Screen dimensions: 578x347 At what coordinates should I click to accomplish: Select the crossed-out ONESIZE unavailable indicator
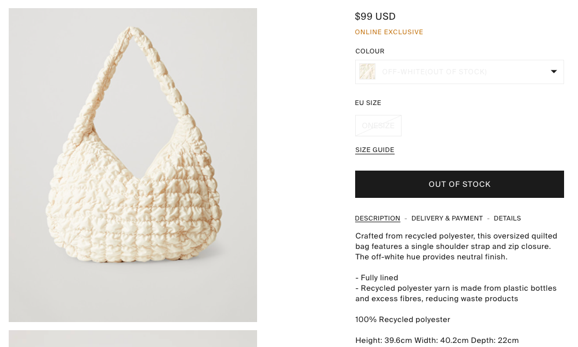click(378, 125)
